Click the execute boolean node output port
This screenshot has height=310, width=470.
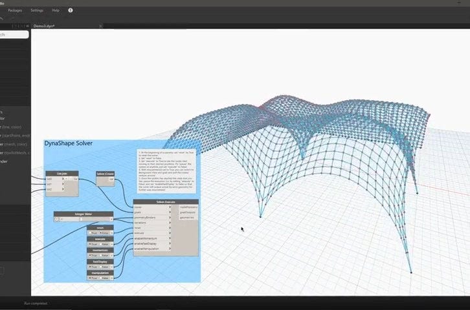pos(111,244)
